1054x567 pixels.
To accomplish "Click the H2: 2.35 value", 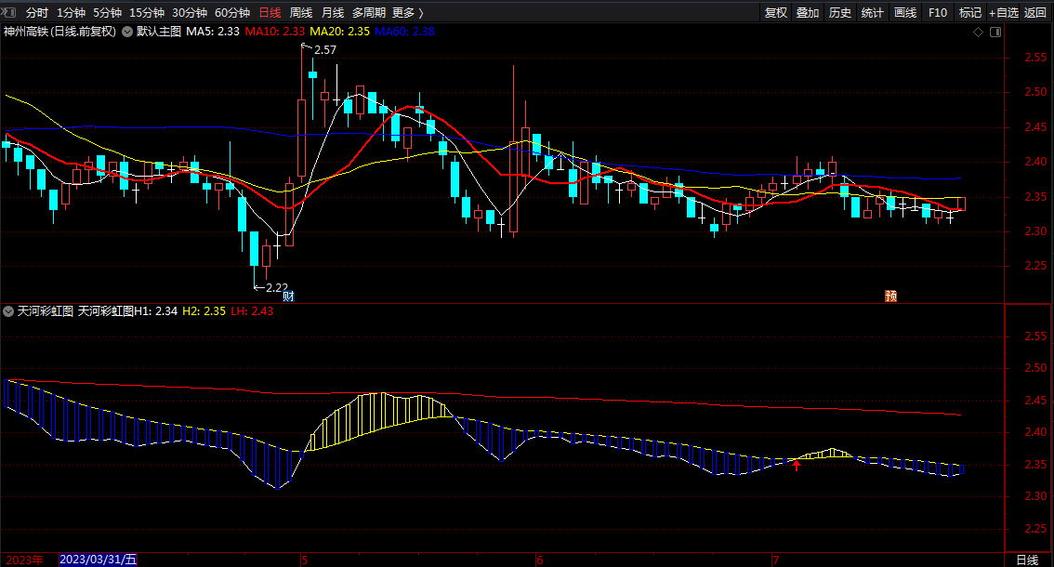I will click(204, 311).
